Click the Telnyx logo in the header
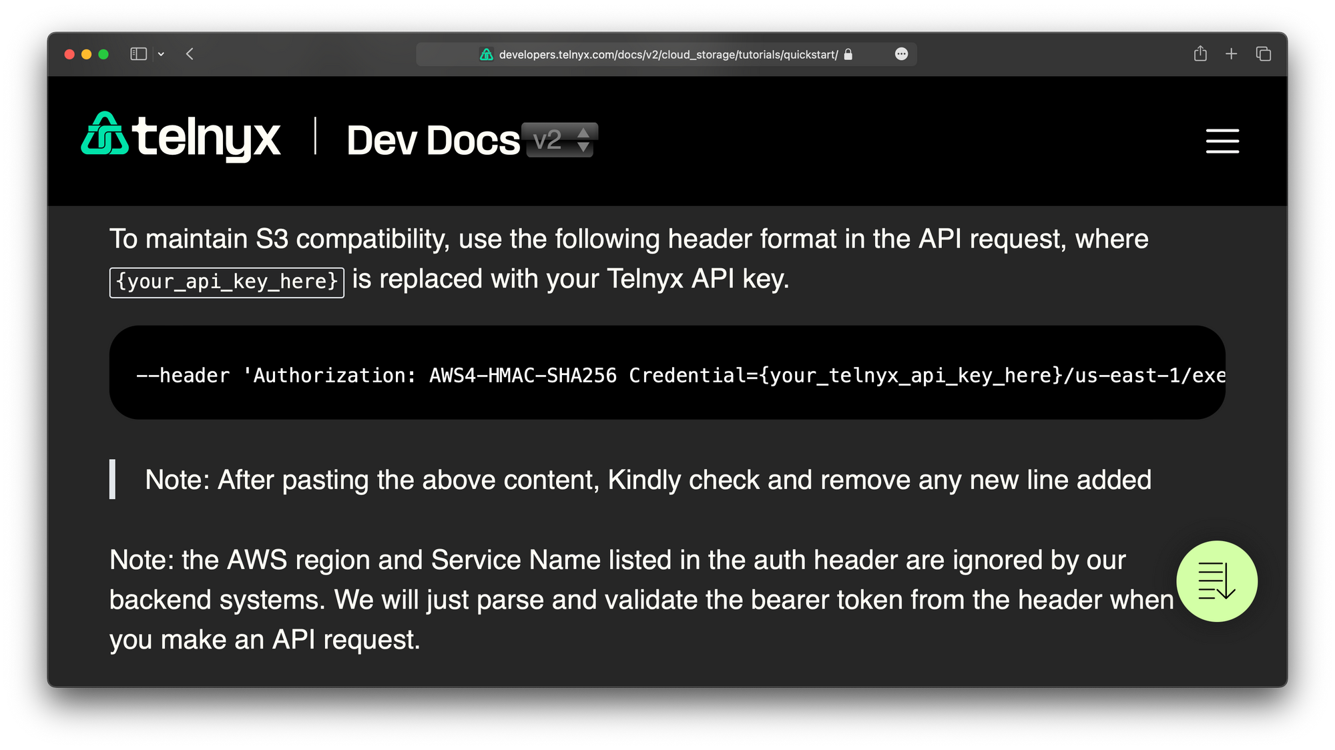This screenshot has width=1335, height=750. click(x=181, y=138)
